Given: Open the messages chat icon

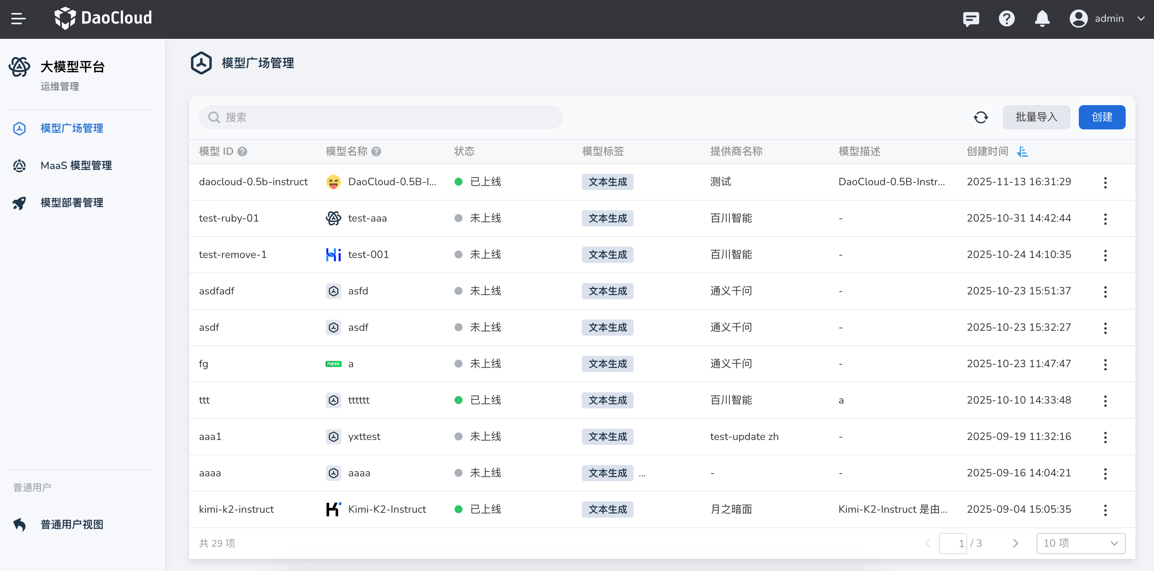Looking at the screenshot, I should 971,18.
